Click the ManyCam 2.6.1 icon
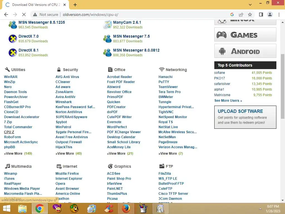Screen dimensions: 285x214 point(107,25)
